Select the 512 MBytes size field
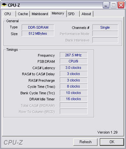 click(38, 33)
